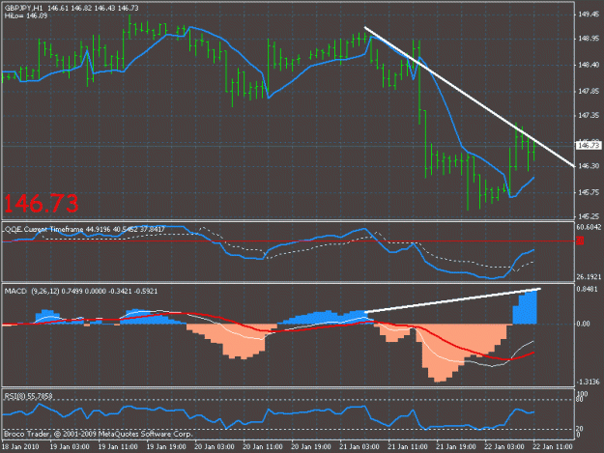This screenshot has height=453, width=604.
Task: Click the 21 Jan 11:00 time axis label
Action: coord(408,447)
